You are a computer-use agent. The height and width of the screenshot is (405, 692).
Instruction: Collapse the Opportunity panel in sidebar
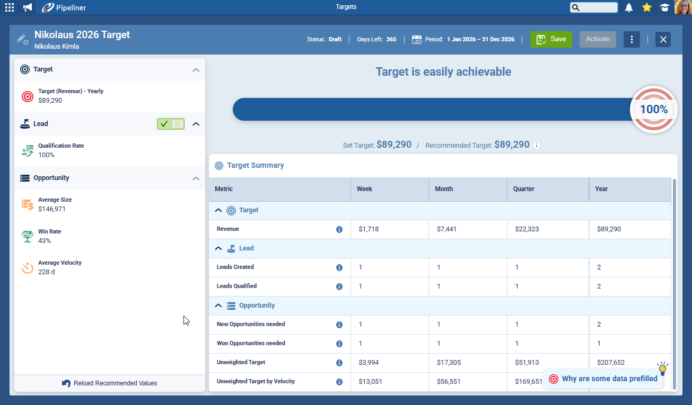tap(196, 178)
